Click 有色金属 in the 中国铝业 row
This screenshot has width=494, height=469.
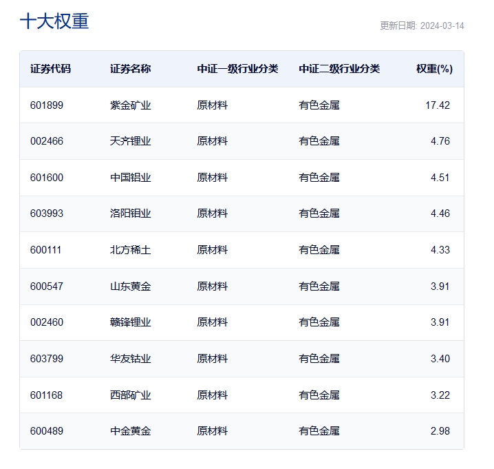pyautogui.click(x=319, y=178)
